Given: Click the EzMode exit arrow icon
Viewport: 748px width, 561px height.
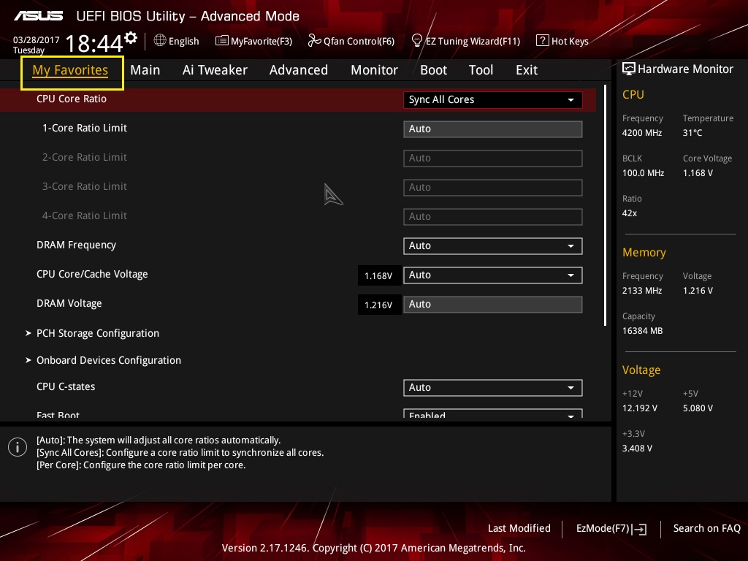Looking at the screenshot, I should tap(639, 529).
